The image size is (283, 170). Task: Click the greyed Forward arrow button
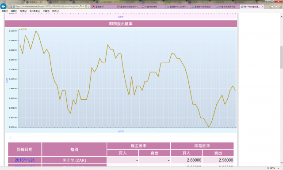click(9, 7)
